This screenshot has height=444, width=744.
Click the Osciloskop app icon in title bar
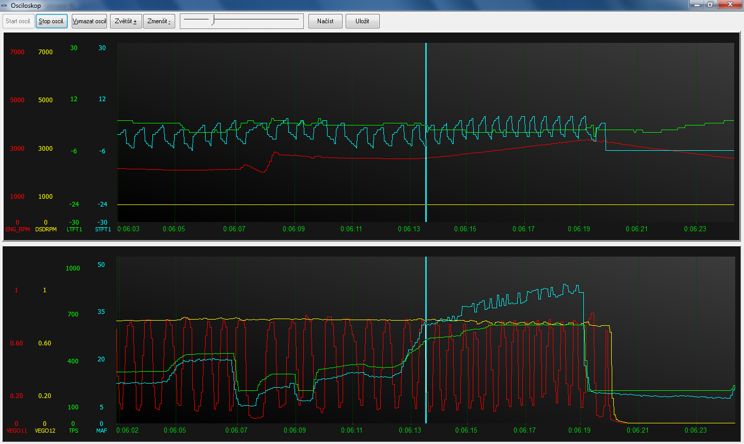click(5, 5)
